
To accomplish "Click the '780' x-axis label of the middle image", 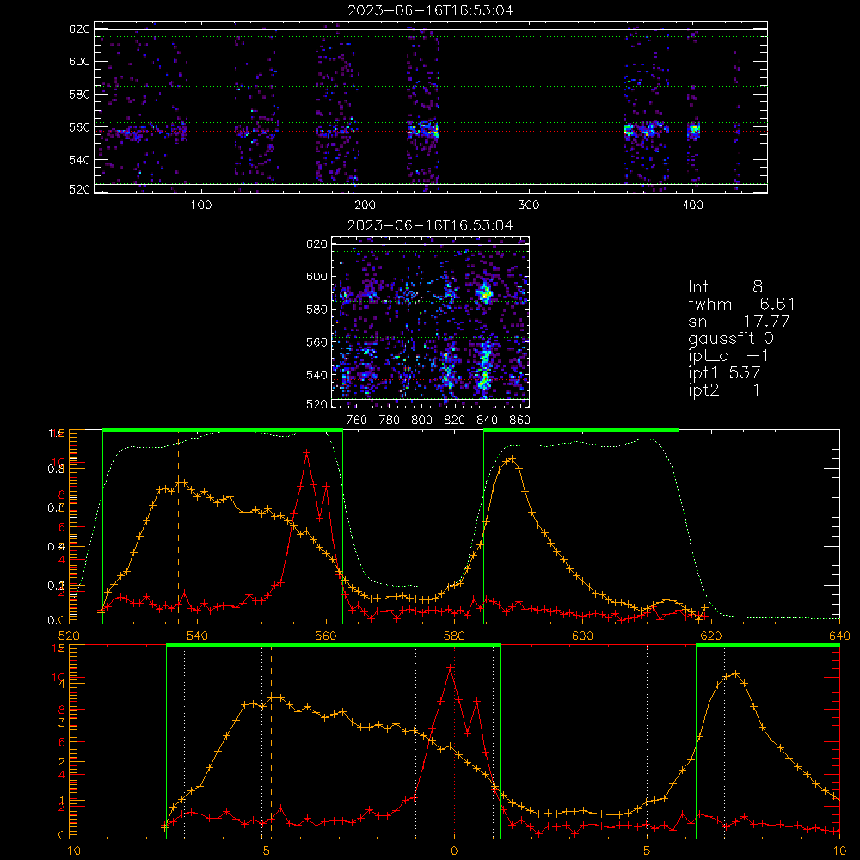I will (x=390, y=421).
